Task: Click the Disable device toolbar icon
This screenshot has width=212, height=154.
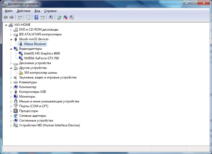Action: click(71, 17)
